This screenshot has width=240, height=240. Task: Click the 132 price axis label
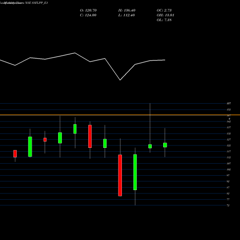click(229, 133)
